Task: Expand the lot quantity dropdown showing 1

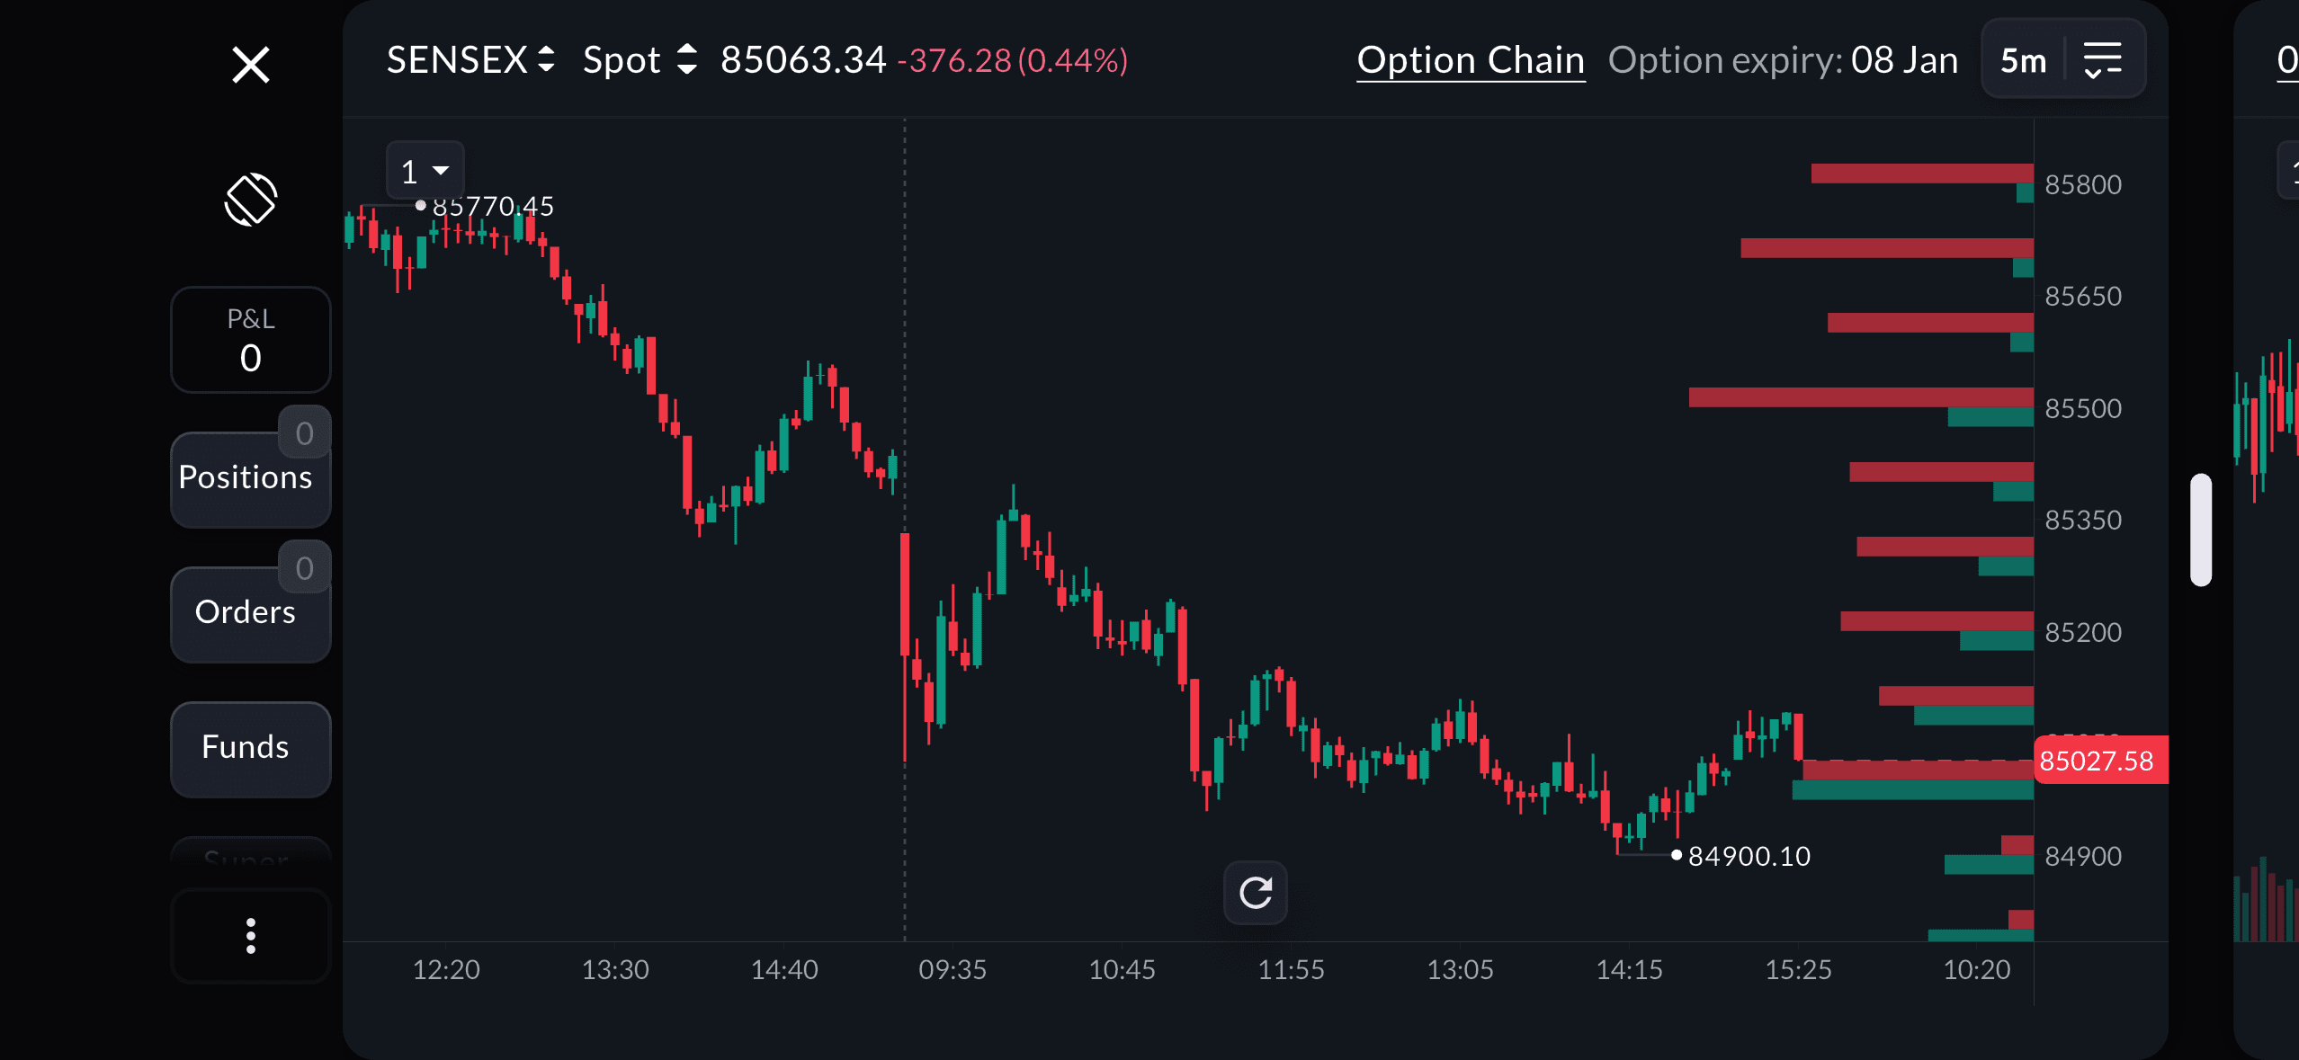Action: [x=425, y=171]
